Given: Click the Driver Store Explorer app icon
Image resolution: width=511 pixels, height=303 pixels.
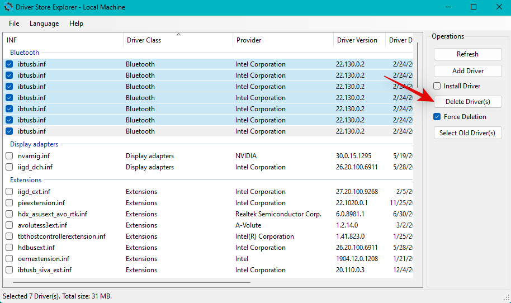Looking at the screenshot, I should (x=8, y=7).
